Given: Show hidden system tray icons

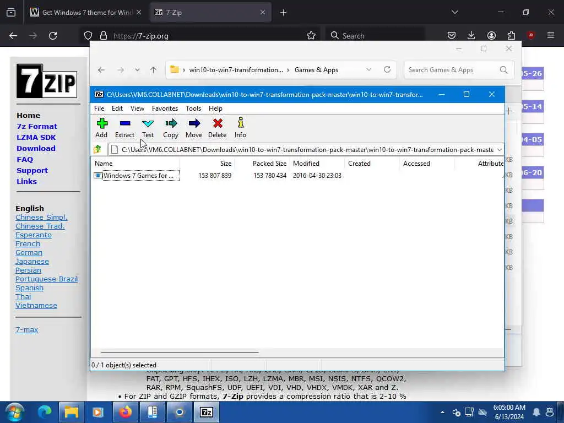Looking at the screenshot, I should [442, 412].
